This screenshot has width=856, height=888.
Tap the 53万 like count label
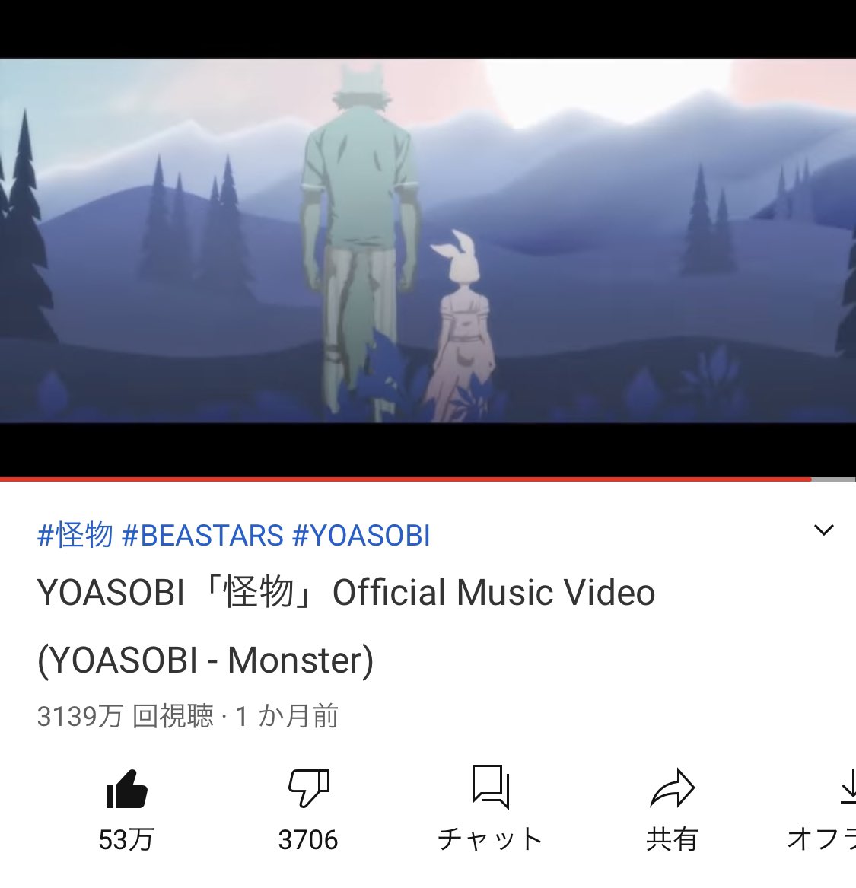pyautogui.click(x=126, y=839)
